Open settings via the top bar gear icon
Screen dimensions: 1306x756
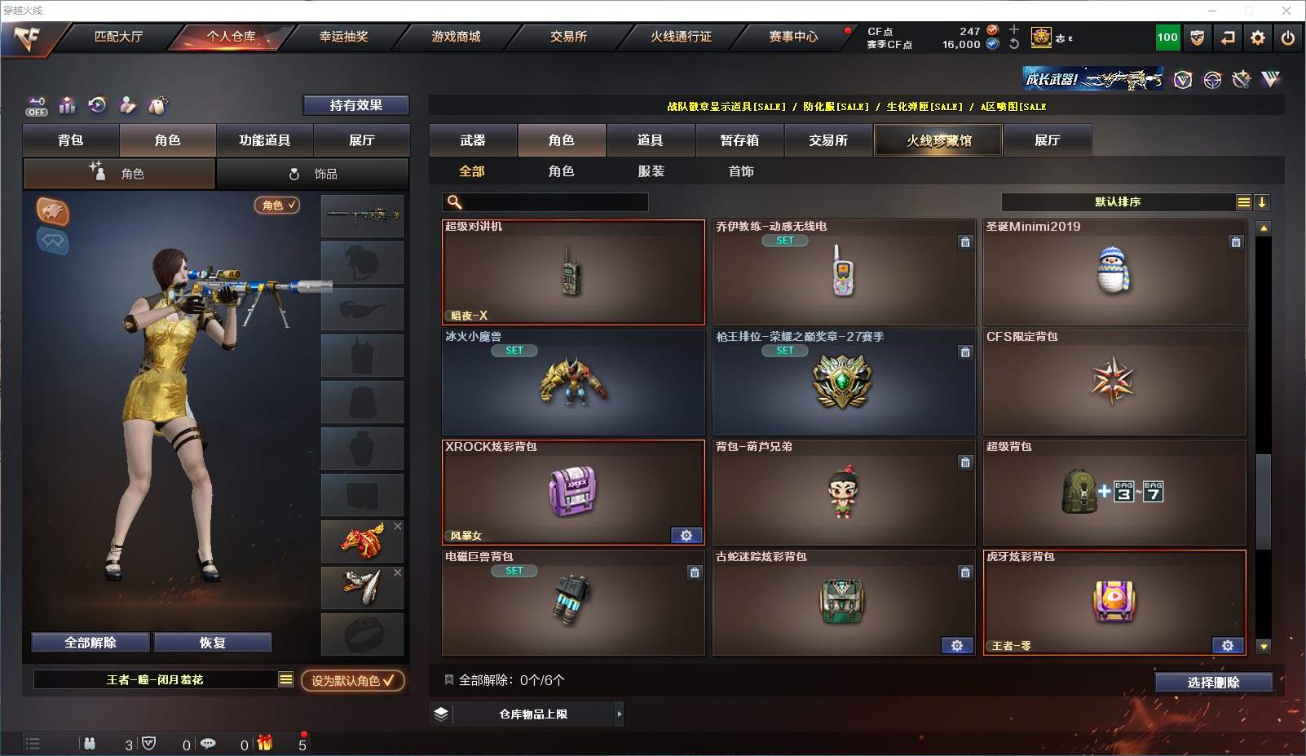coord(1258,38)
